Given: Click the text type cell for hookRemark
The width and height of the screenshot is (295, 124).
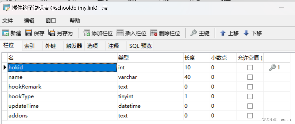Looking at the screenshot, I should [150, 87].
